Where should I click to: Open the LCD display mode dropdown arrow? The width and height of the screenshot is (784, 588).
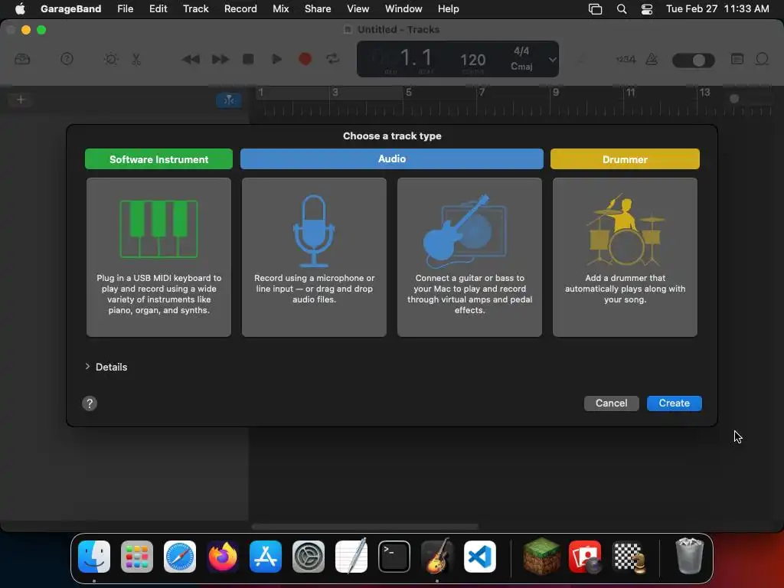click(552, 60)
